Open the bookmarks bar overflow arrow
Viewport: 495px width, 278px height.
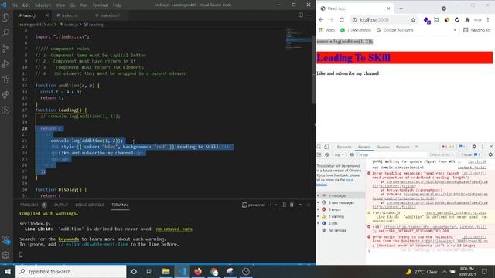click(455, 30)
